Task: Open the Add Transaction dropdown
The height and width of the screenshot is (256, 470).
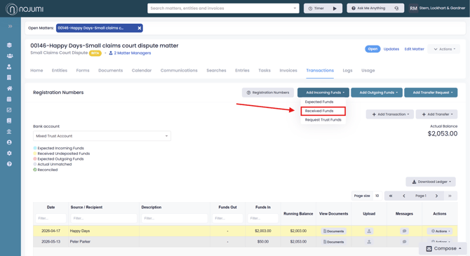Action: pyautogui.click(x=389, y=114)
